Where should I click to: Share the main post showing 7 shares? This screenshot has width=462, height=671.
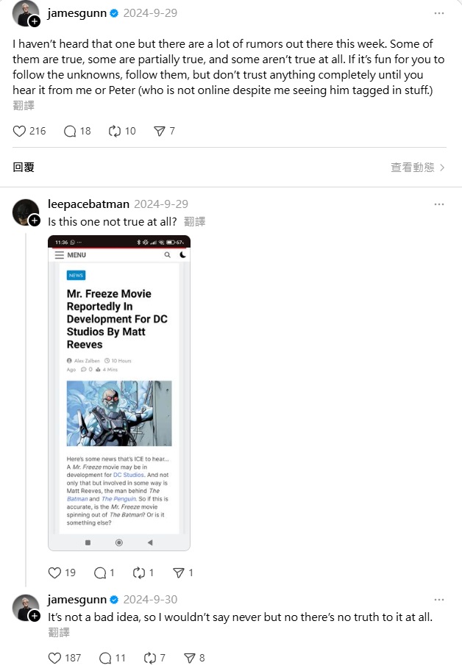click(x=160, y=131)
